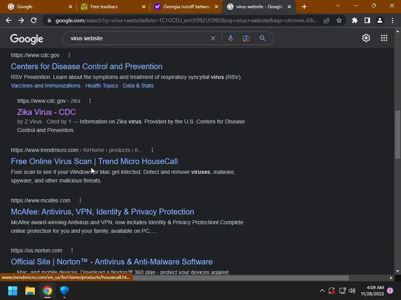Image resolution: width=401 pixels, height=300 pixels.
Task: Close the Georgia runoff tab
Action: tap(217, 7)
